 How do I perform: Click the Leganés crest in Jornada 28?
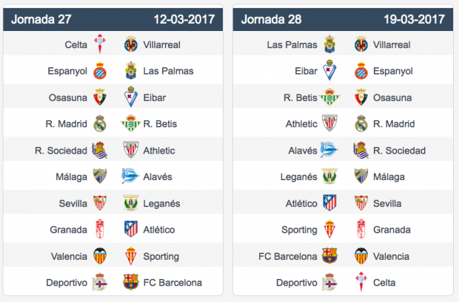[329, 176]
